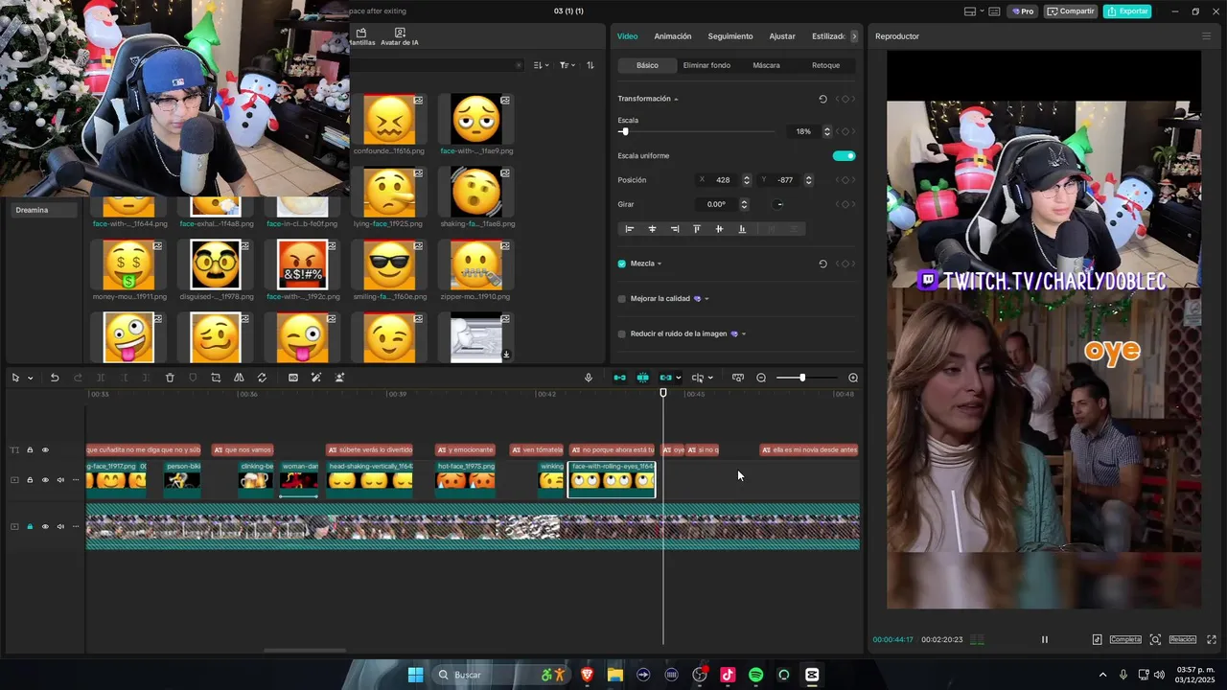Click the mirror flip icon

(239, 378)
